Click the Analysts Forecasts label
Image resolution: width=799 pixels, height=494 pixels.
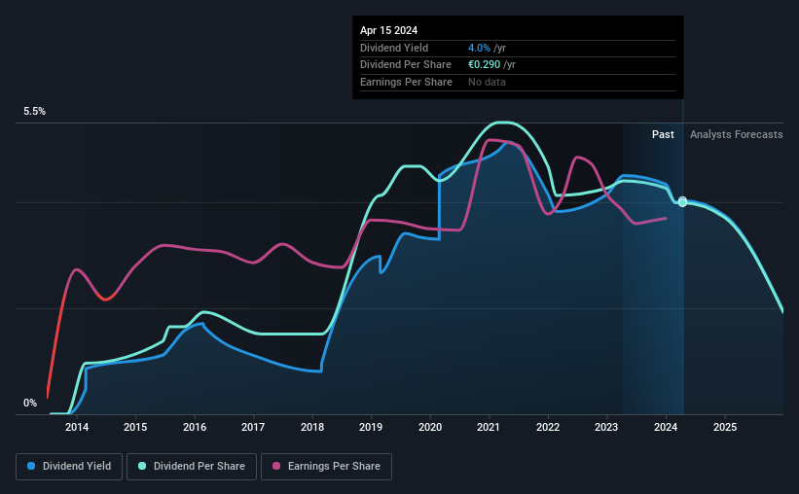click(x=736, y=135)
